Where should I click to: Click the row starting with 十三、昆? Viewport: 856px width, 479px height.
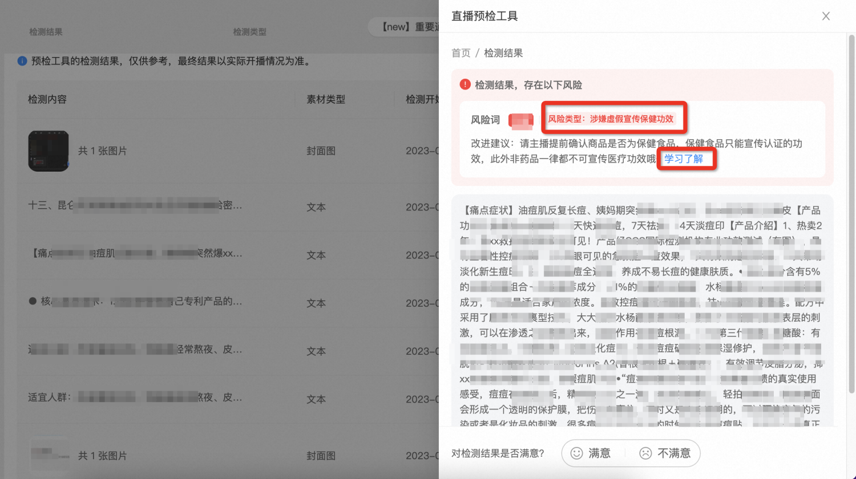click(x=228, y=207)
